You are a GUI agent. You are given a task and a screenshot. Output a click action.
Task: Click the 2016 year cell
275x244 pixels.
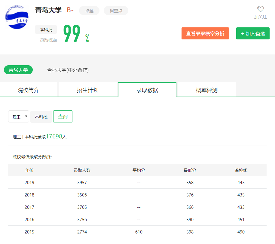click(29, 219)
